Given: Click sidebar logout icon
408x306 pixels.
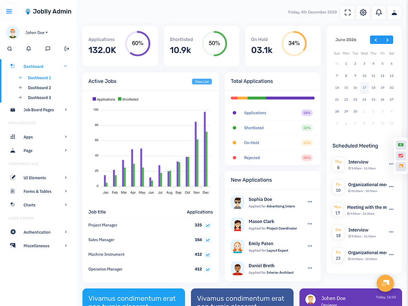Looking at the screenshot, I should 67,49.
